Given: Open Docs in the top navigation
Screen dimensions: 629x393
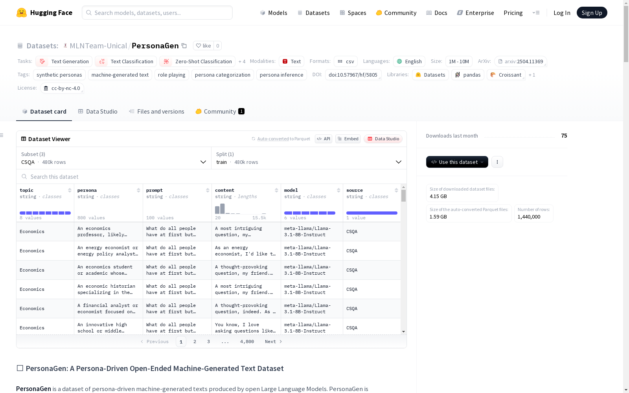Looking at the screenshot, I should pos(437,13).
